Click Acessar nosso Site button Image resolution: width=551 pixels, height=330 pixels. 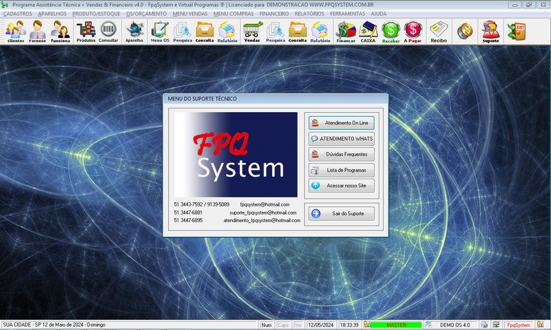click(x=341, y=186)
